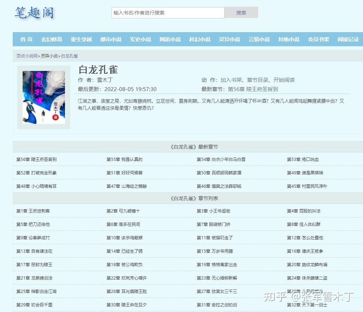Image resolution: width=363 pixels, height=312 pixels.
Task: Open 第26章 耳光扇陵王脸
Action: 127,292
